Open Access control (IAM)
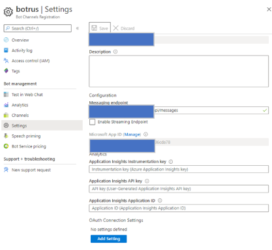 click(x=31, y=61)
